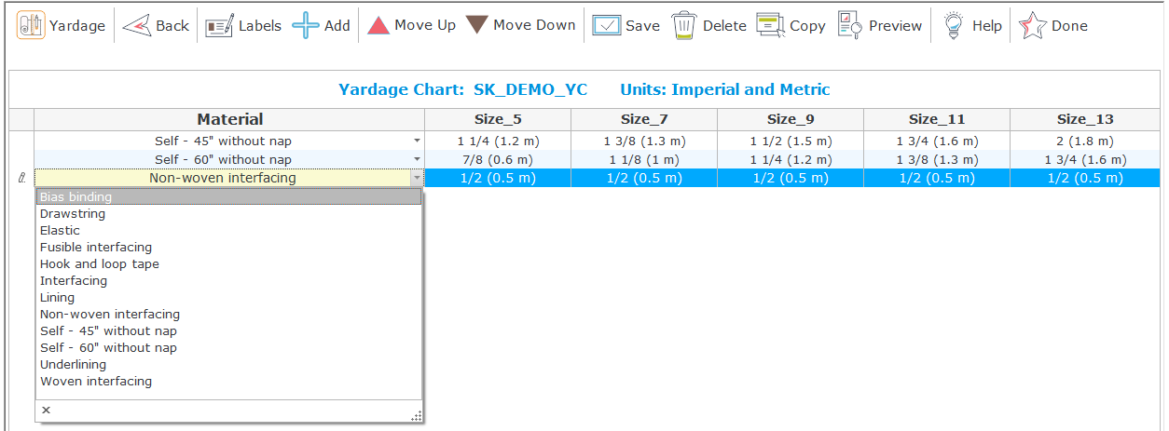Copy the yardage chart
The height and width of the screenshot is (431, 1169).
771,26
